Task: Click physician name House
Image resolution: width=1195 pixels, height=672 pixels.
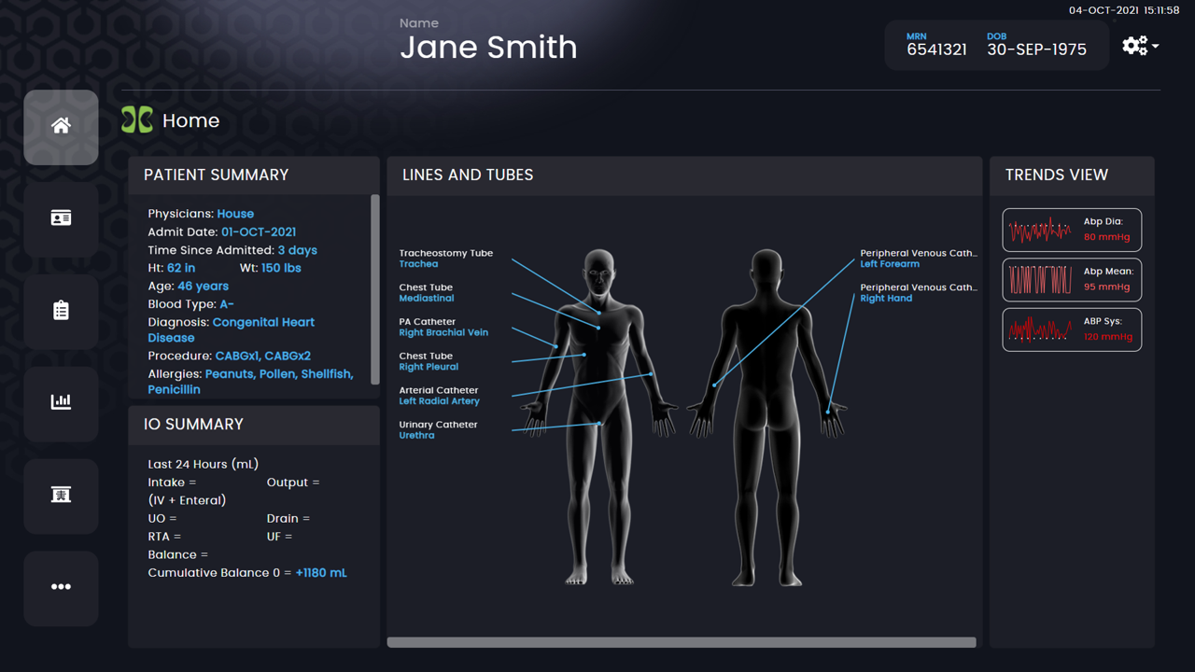Action: click(235, 214)
